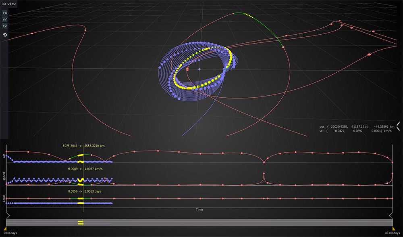The width and height of the screenshot is (403, 237).
Task: Select the central body dot inside the orbit rings
Action: tap(199, 69)
